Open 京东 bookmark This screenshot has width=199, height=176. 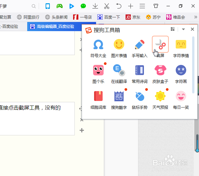click(x=133, y=17)
